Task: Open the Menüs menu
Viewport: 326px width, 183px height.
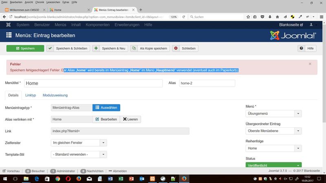Action: [x=60, y=25]
